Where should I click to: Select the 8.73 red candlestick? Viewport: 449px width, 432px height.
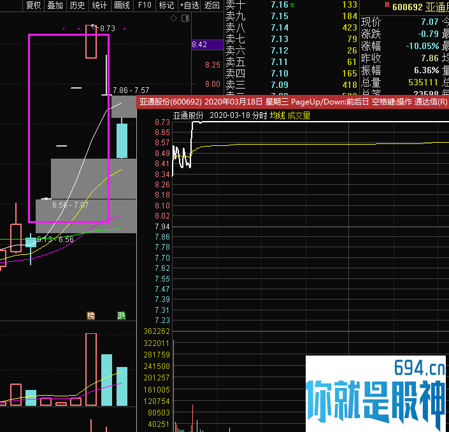point(91,41)
